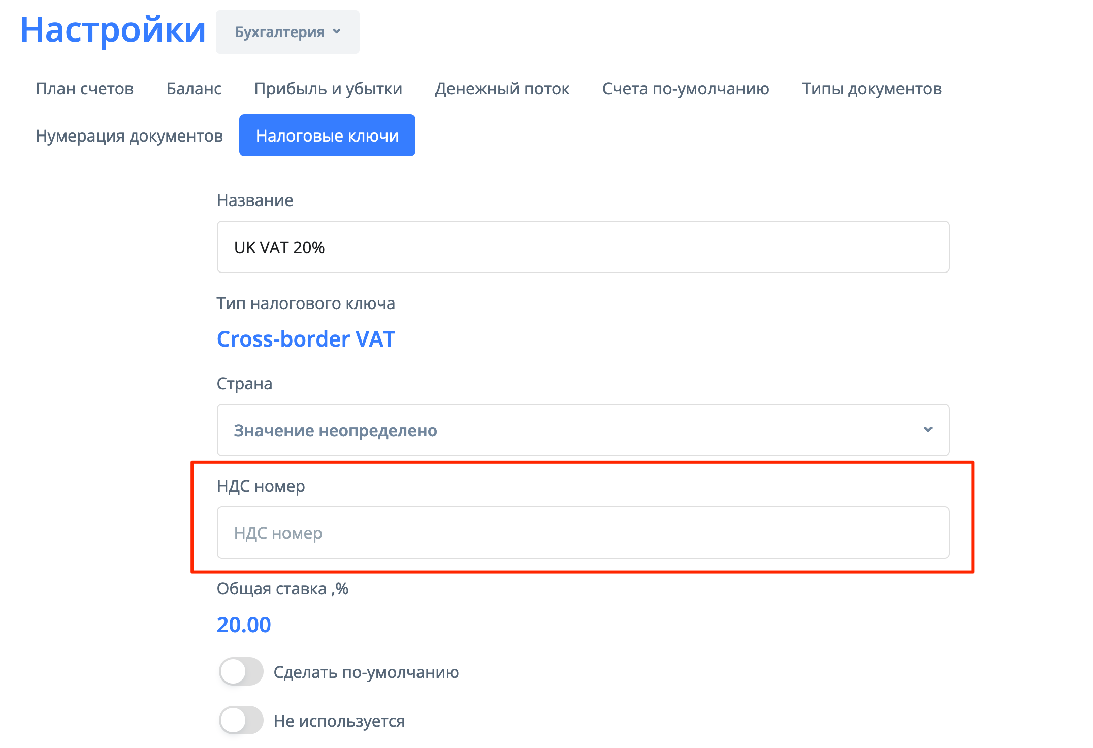
Task: Open the Нумерация документов tab
Action: point(130,136)
